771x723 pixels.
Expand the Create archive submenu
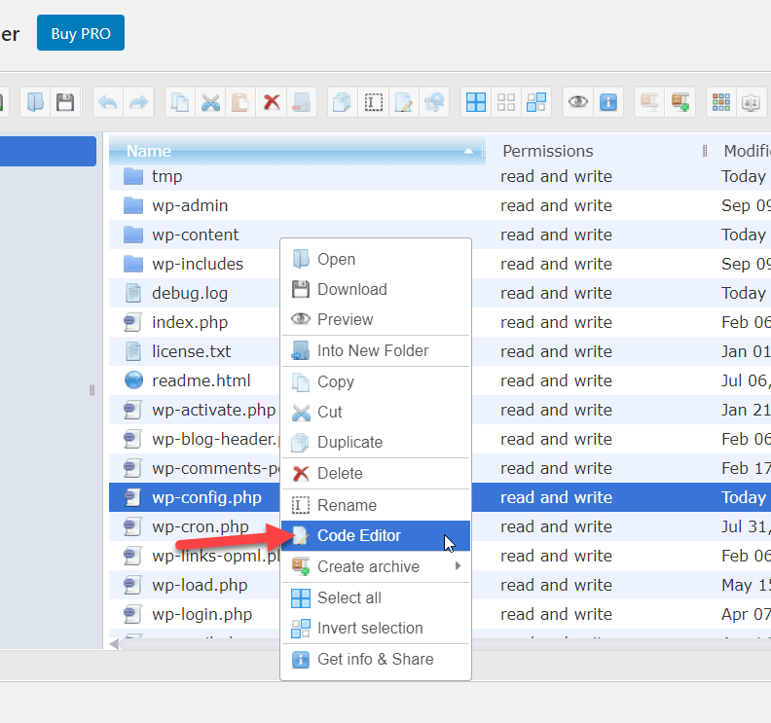[376, 566]
